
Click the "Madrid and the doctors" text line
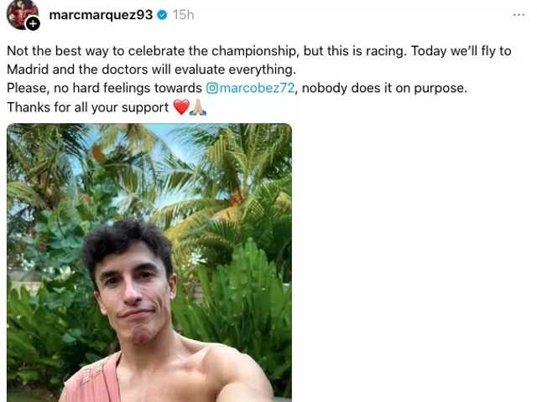pos(151,70)
